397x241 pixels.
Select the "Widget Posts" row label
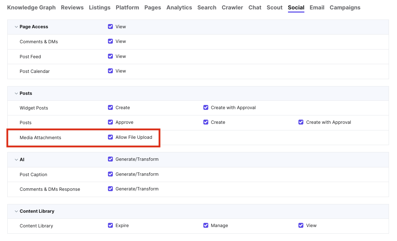pos(34,108)
